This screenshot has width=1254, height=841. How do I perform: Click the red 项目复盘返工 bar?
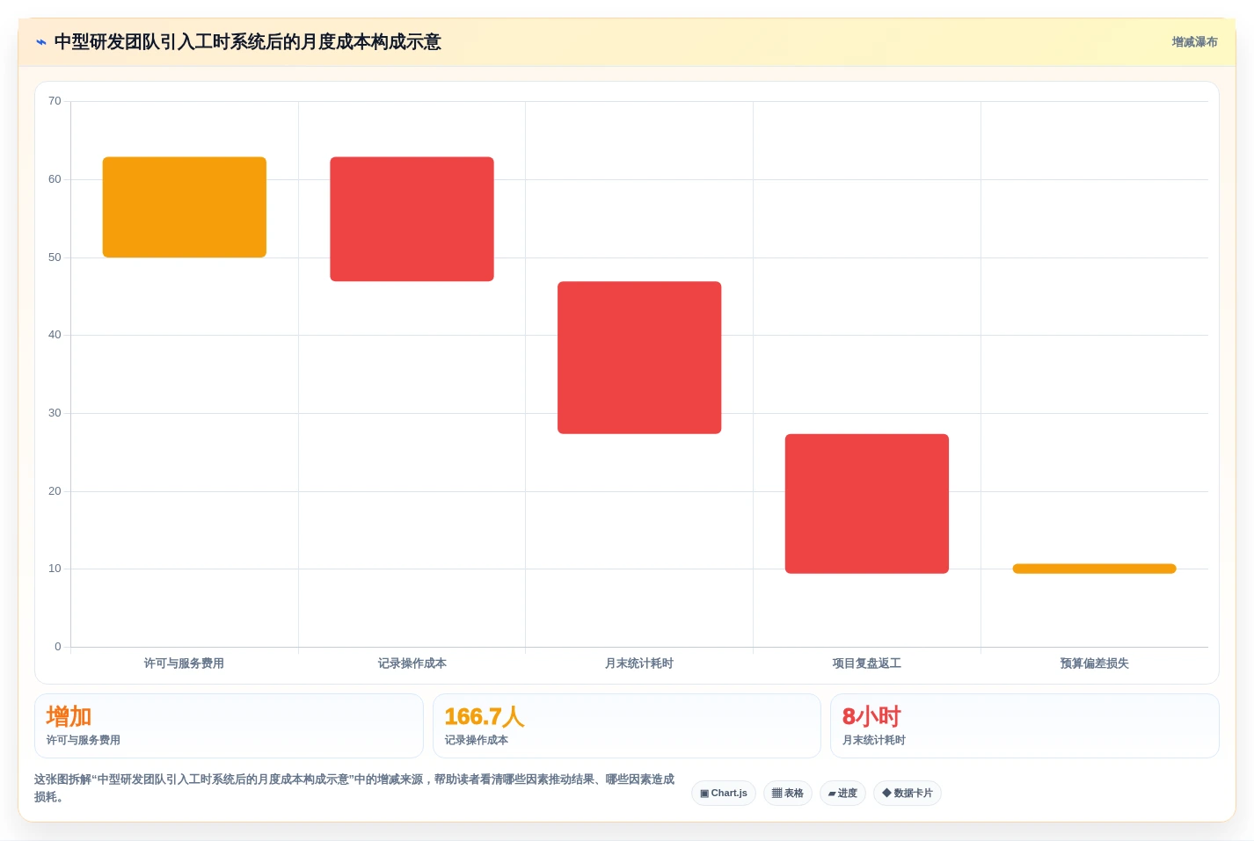click(867, 504)
